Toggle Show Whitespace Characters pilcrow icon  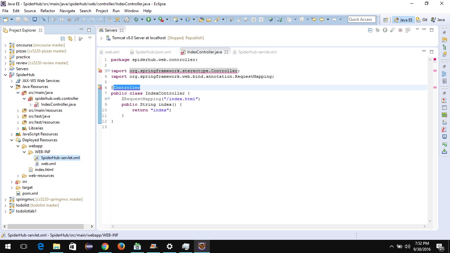pyautogui.click(x=261, y=20)
